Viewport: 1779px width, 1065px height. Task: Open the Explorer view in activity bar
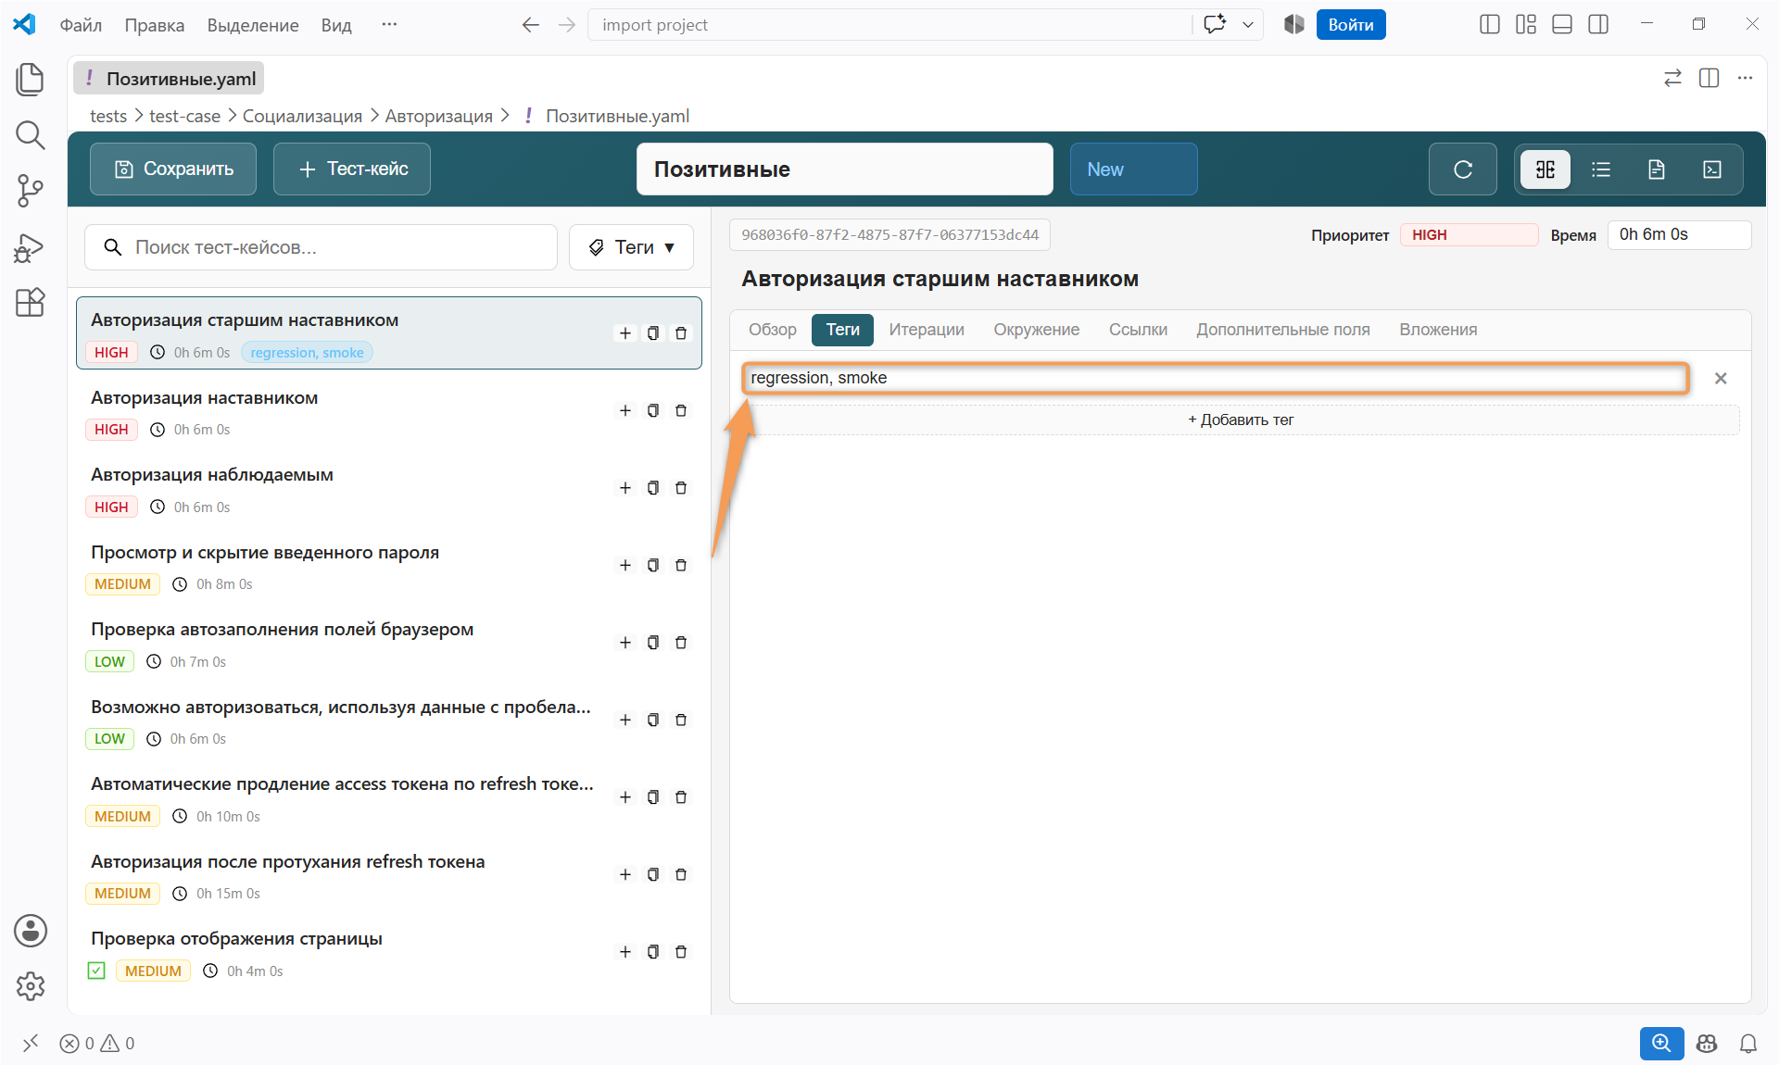pos(30,79)
